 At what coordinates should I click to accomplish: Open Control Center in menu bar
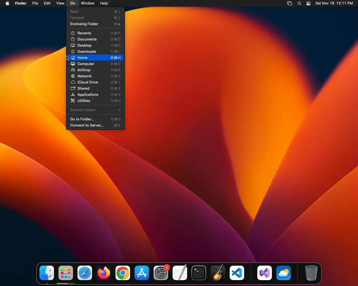tap(308, 3)
